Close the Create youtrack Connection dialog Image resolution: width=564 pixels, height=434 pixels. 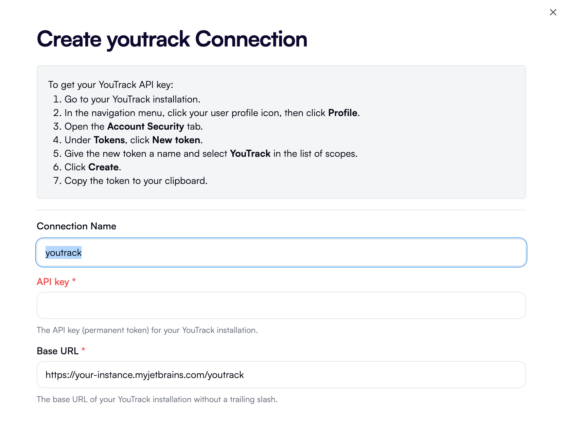(553, 12)
